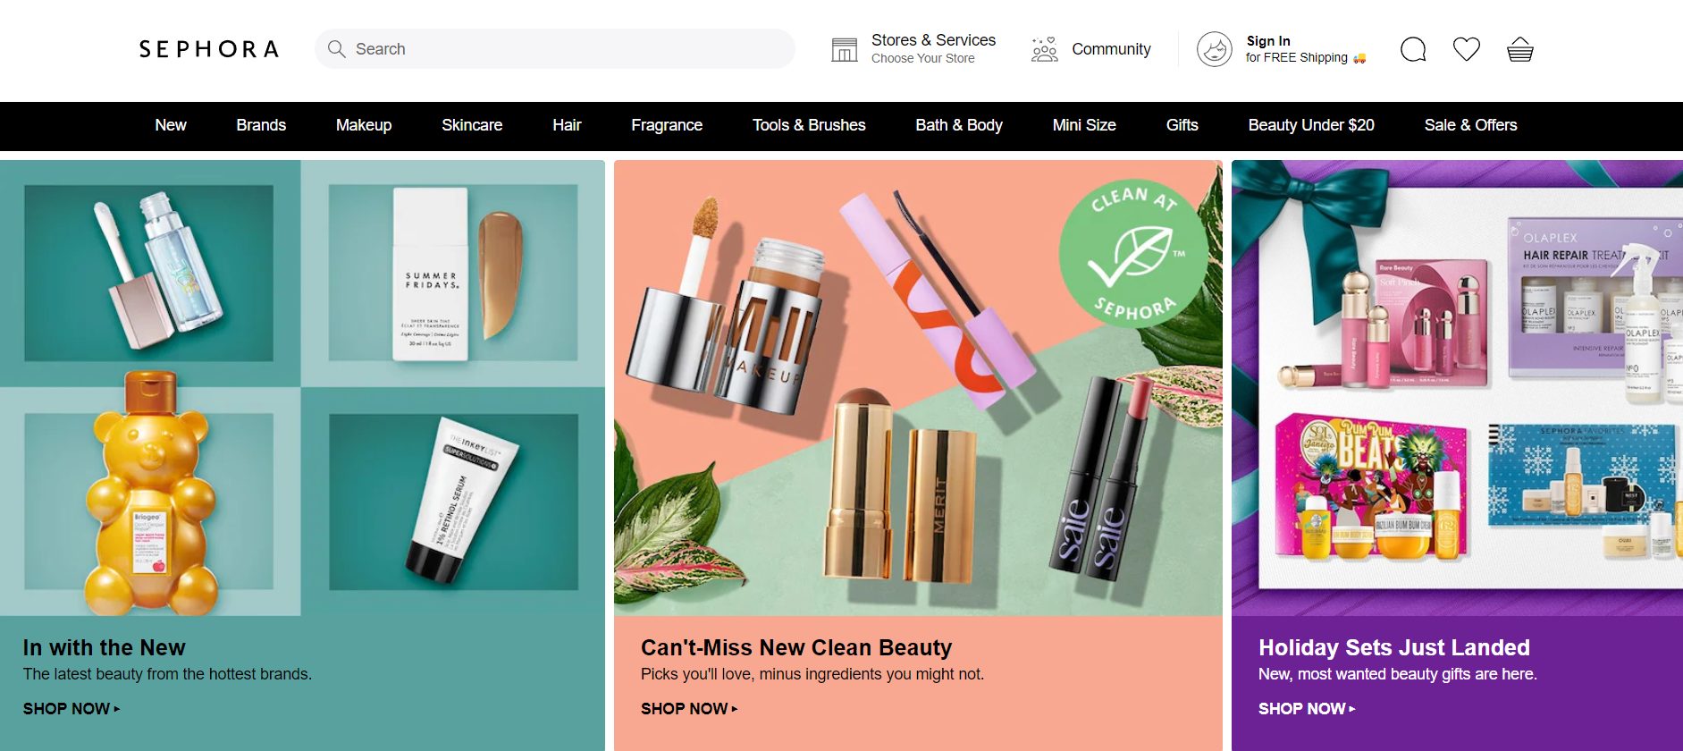Open Loves heart icon
Viewport: 1683px width, 751px height.
1467,49
